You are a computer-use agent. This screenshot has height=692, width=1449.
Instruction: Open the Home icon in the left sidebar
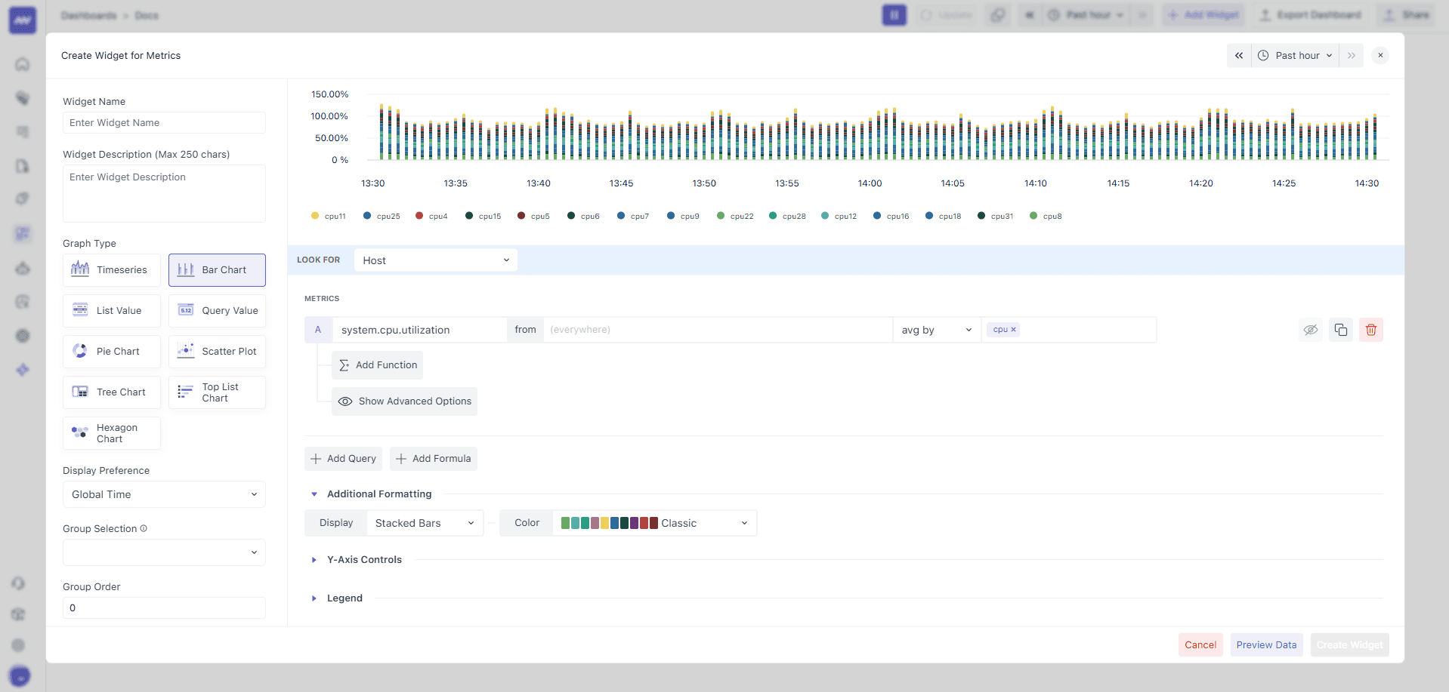[22, 64]
